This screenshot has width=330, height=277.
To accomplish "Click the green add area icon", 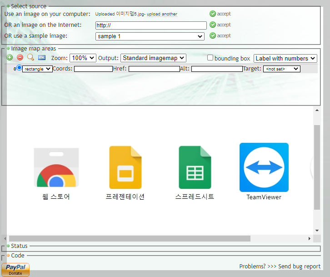I will pyautogui.click(x=10, y=57).
